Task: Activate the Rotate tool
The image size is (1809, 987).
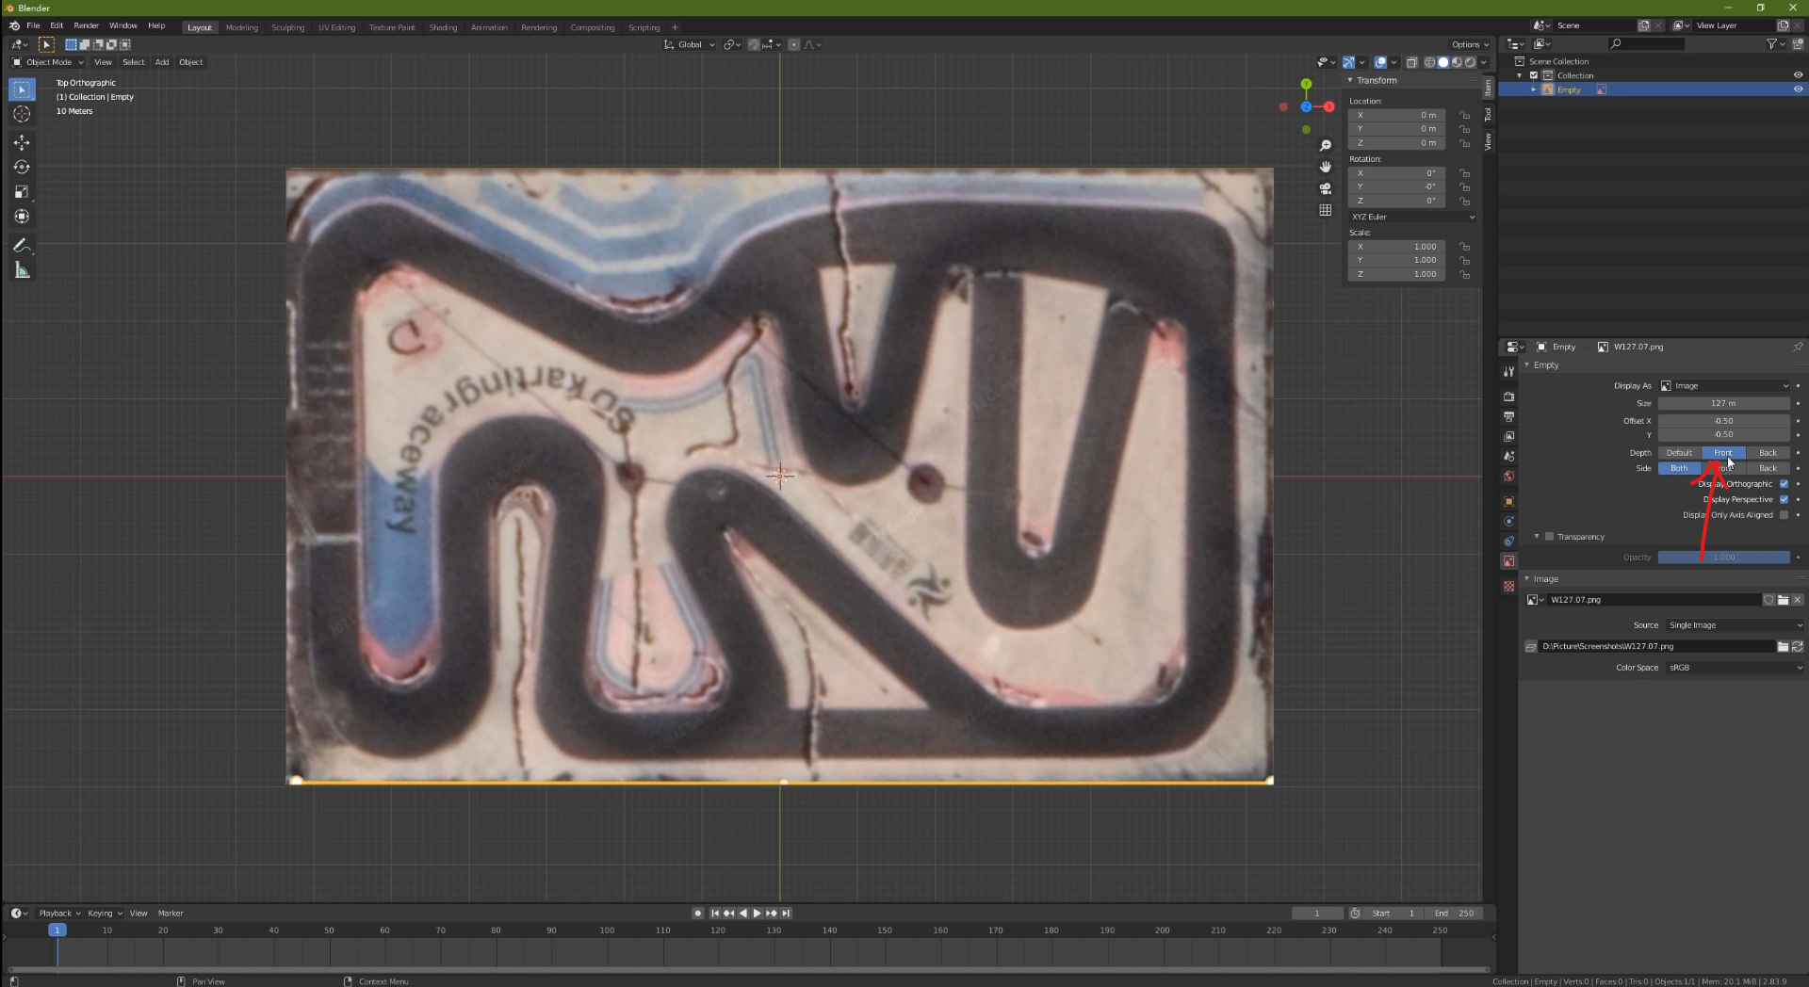Action: click(22, 167)
